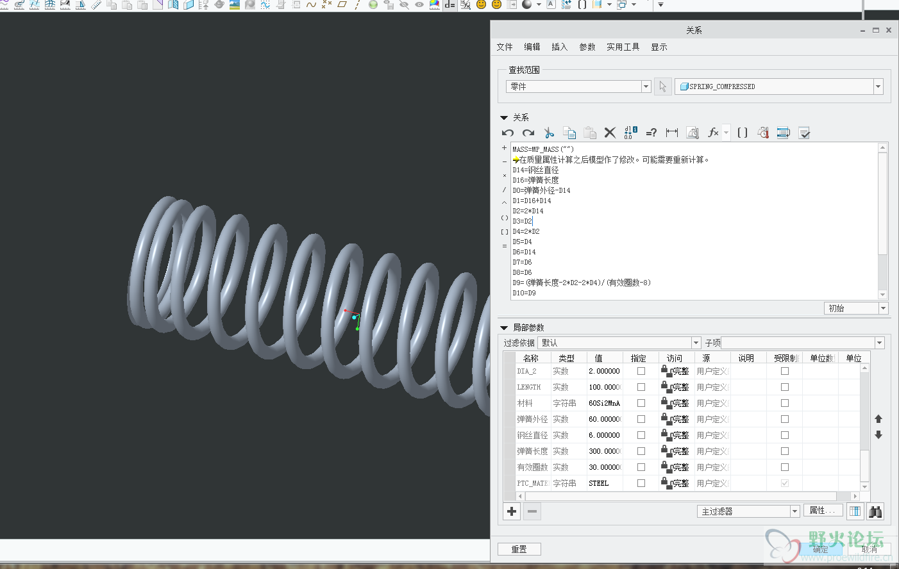This screenshot has width=899, height=569.
Task: Open the 初始 dropdown below relations
Action: point(883,308)
